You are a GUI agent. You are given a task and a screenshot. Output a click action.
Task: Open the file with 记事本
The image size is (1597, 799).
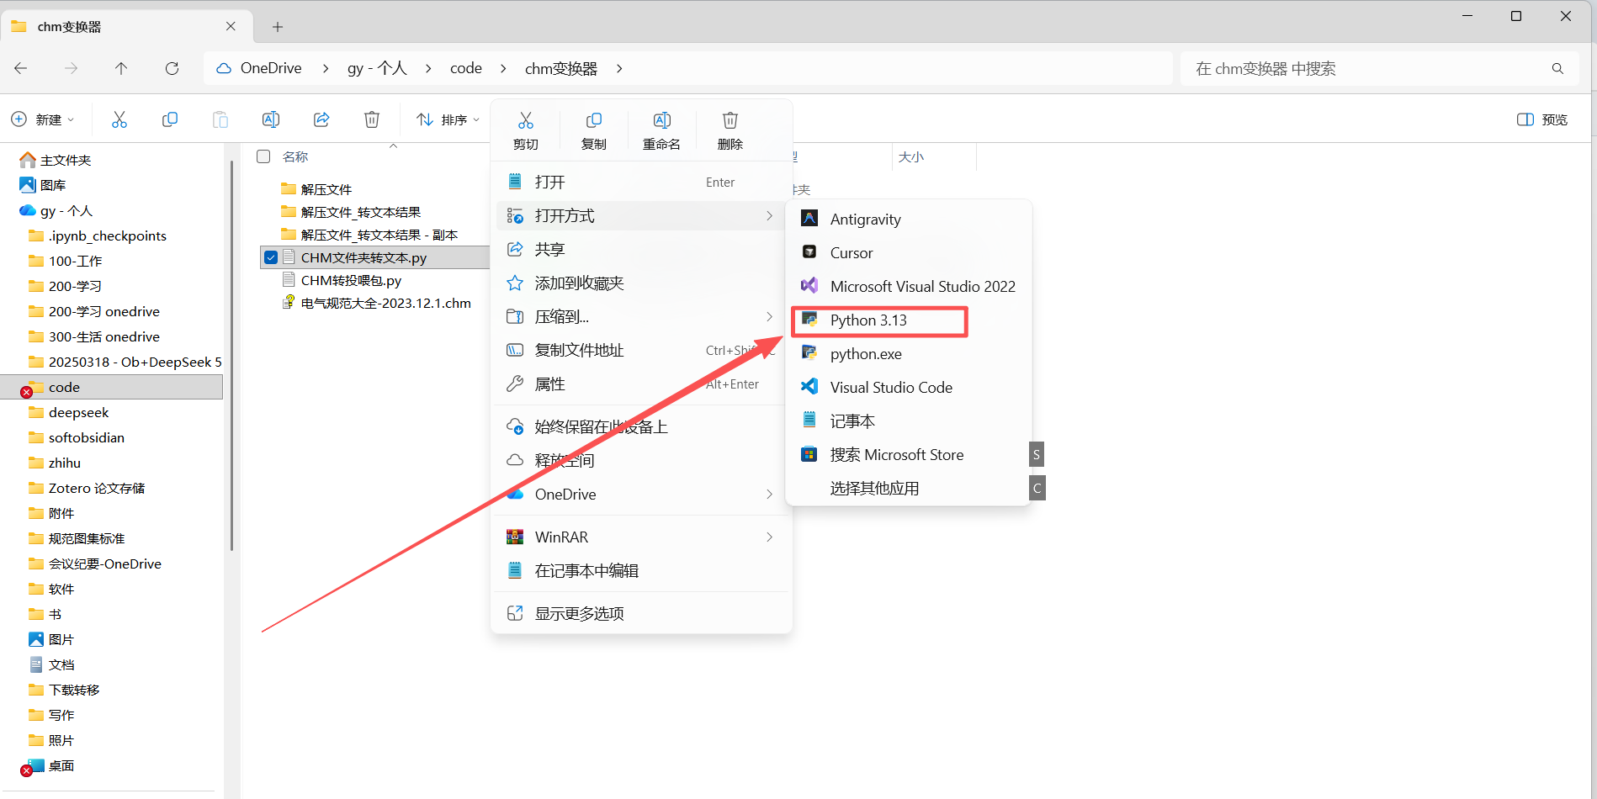point(852,421)
